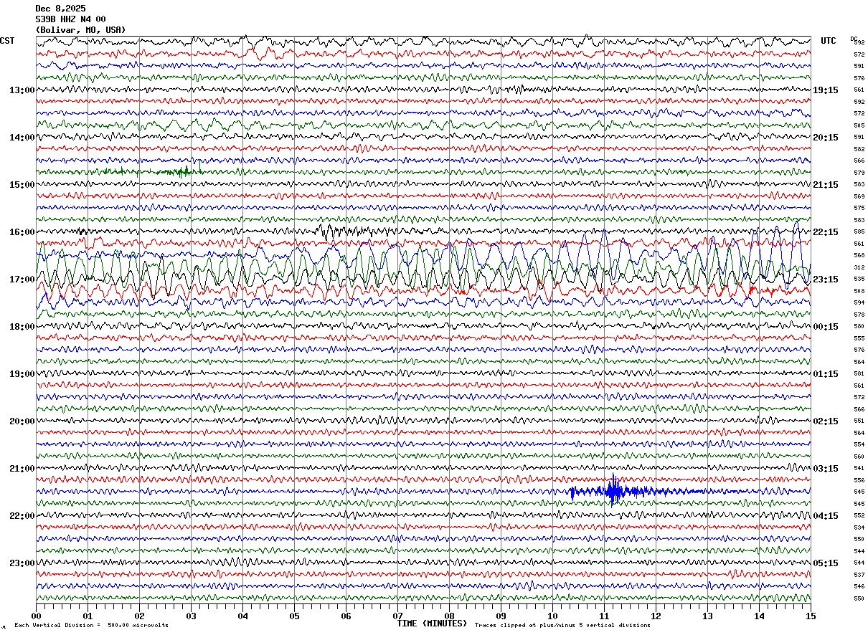The image size is (868, 635).
Task: Click the DC offset value 312
Action: coord(859,267)
